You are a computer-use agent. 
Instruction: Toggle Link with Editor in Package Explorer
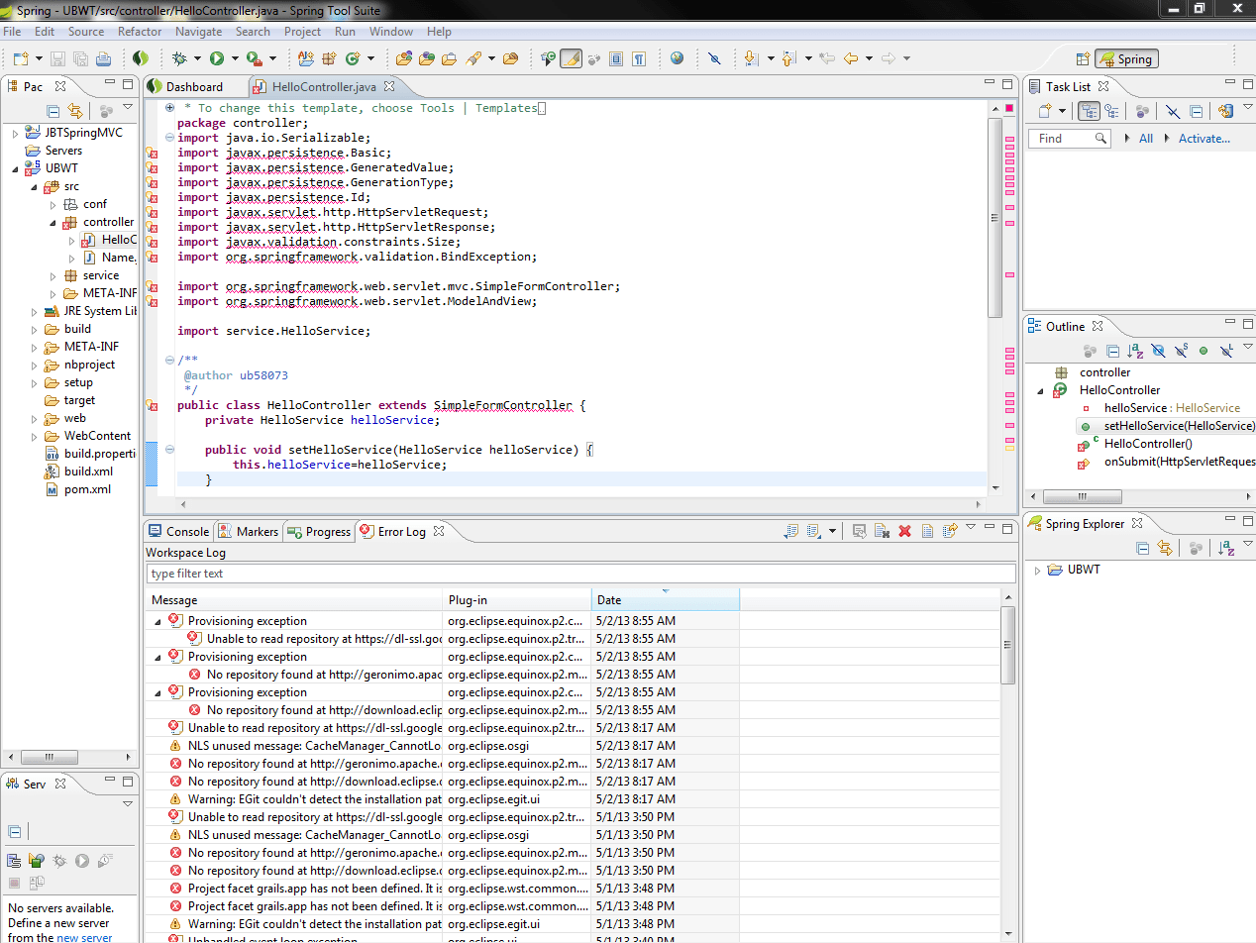(74, 111)
